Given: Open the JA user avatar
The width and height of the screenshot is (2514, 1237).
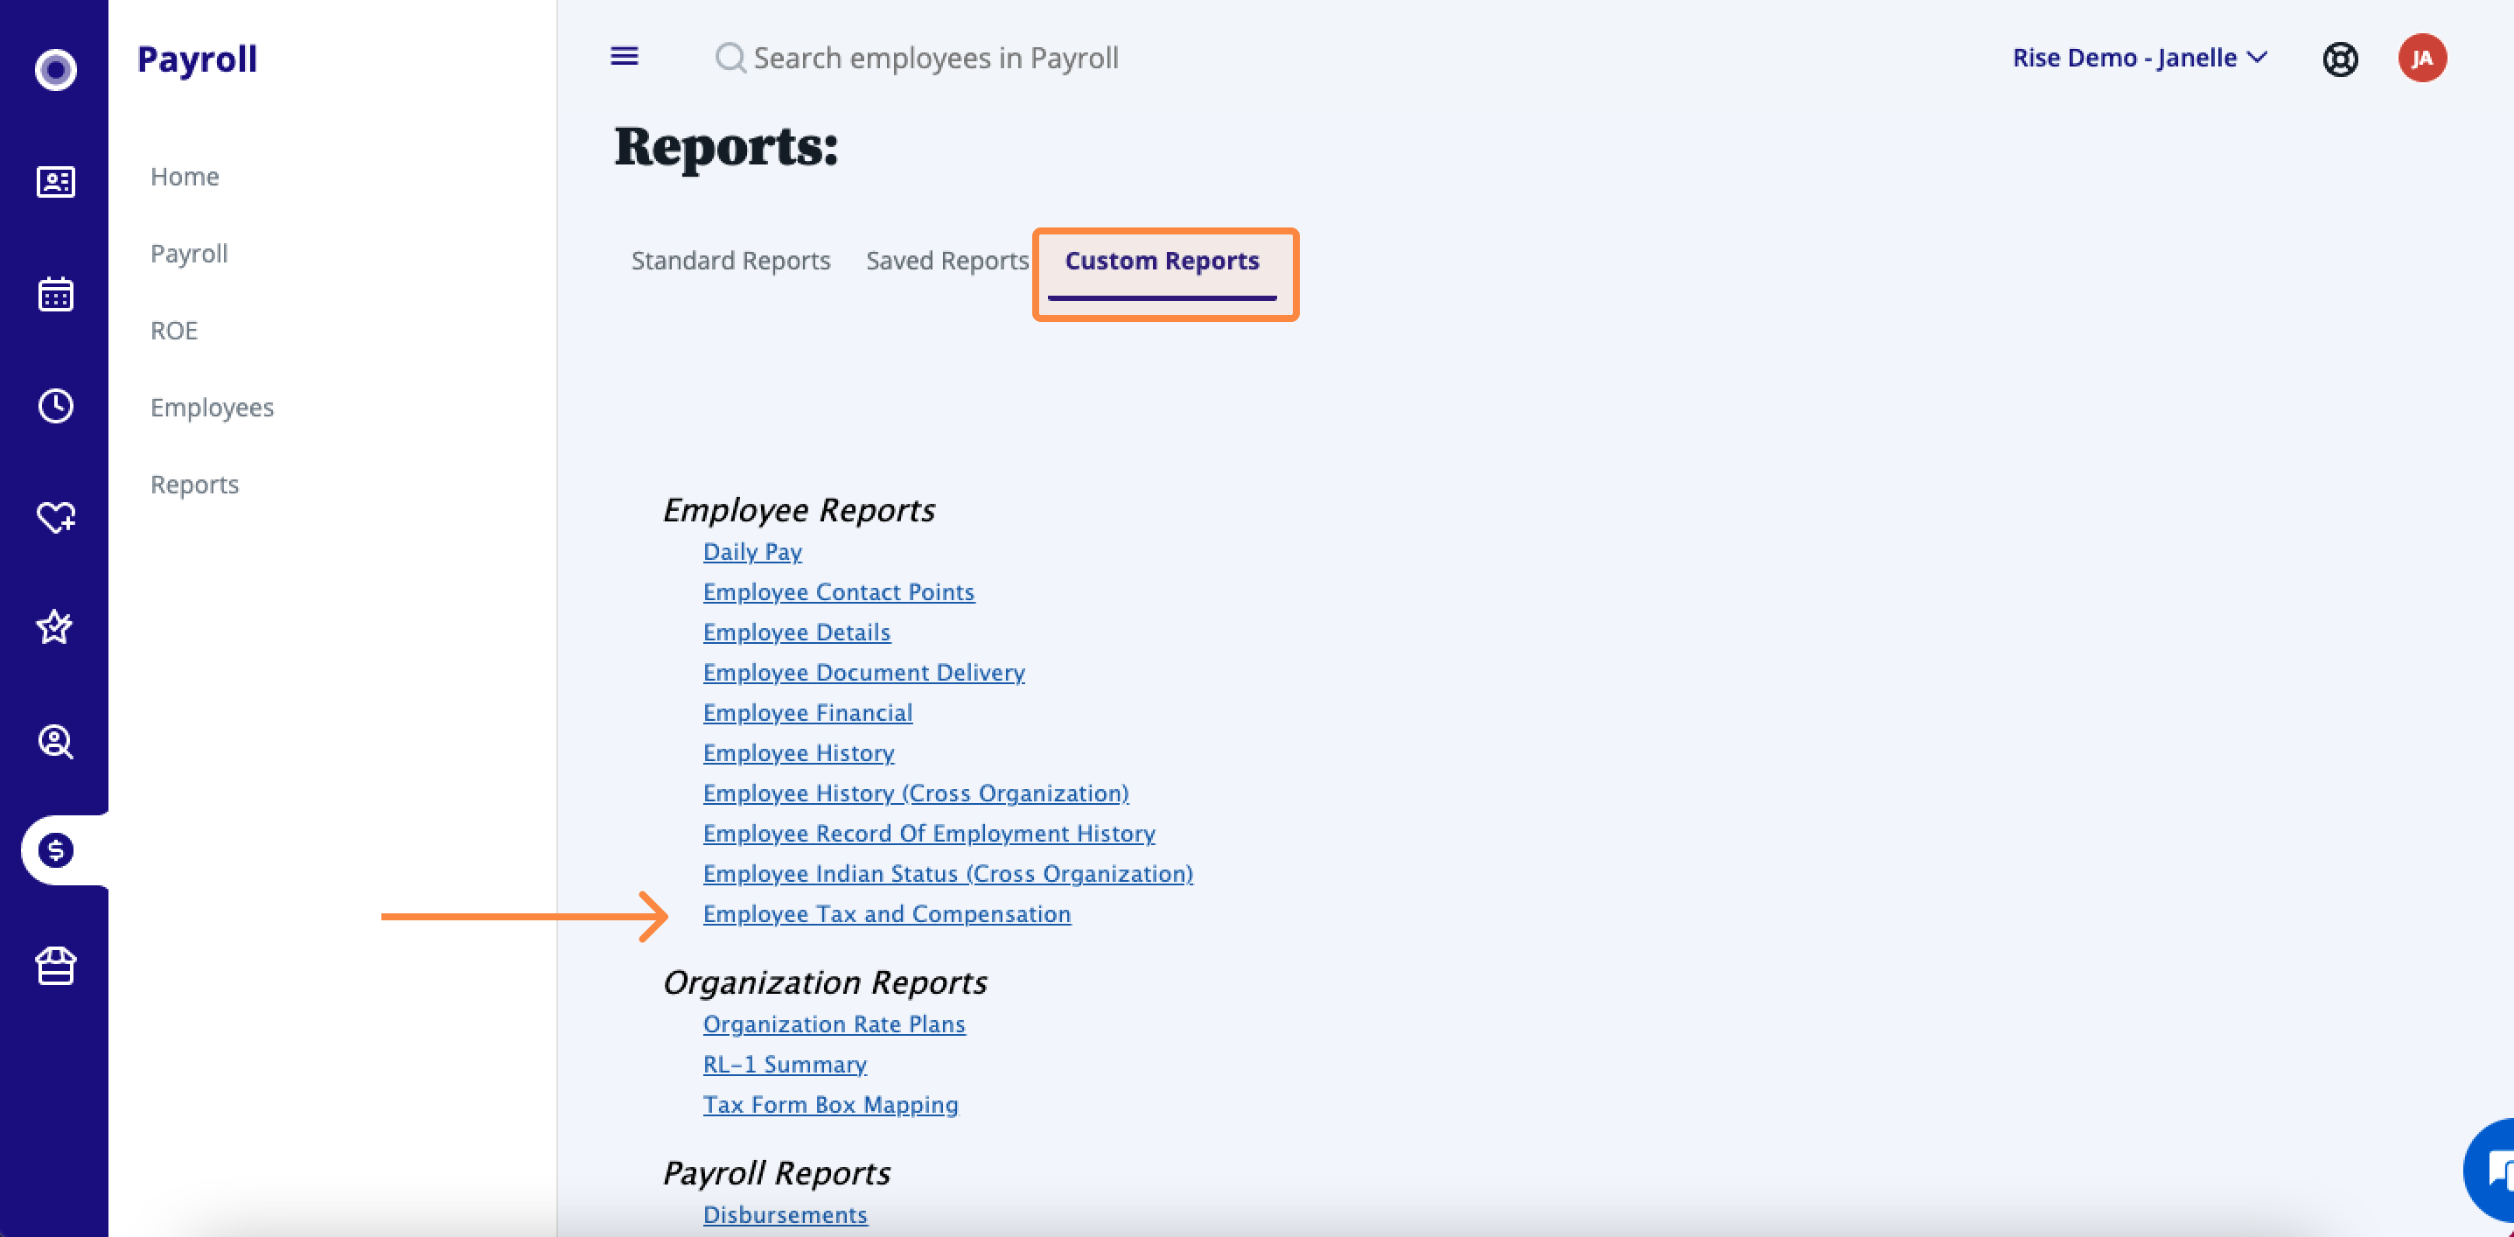Looking at the screenshot, I should [2422, 59].
